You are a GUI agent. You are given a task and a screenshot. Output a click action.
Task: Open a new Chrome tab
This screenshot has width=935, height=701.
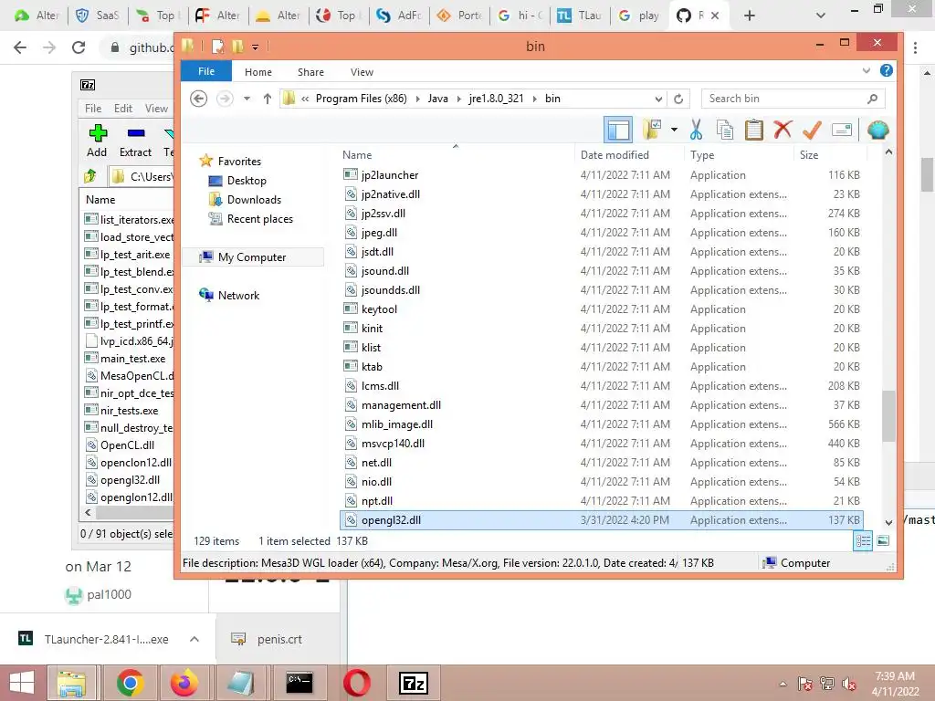pos(750,16)
